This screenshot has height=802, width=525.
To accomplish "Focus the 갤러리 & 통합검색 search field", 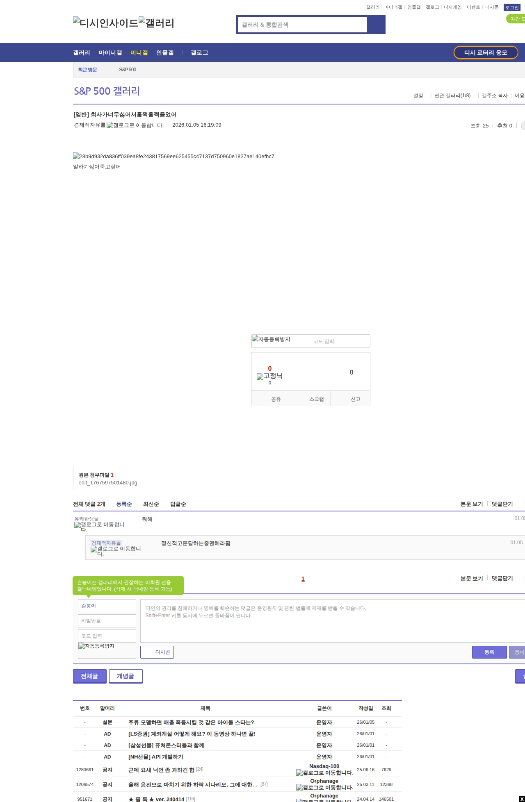I will [x=303, y=25].
